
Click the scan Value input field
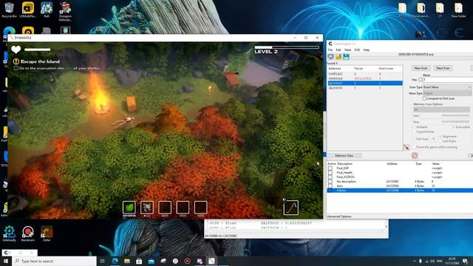(x=448, y=80)
